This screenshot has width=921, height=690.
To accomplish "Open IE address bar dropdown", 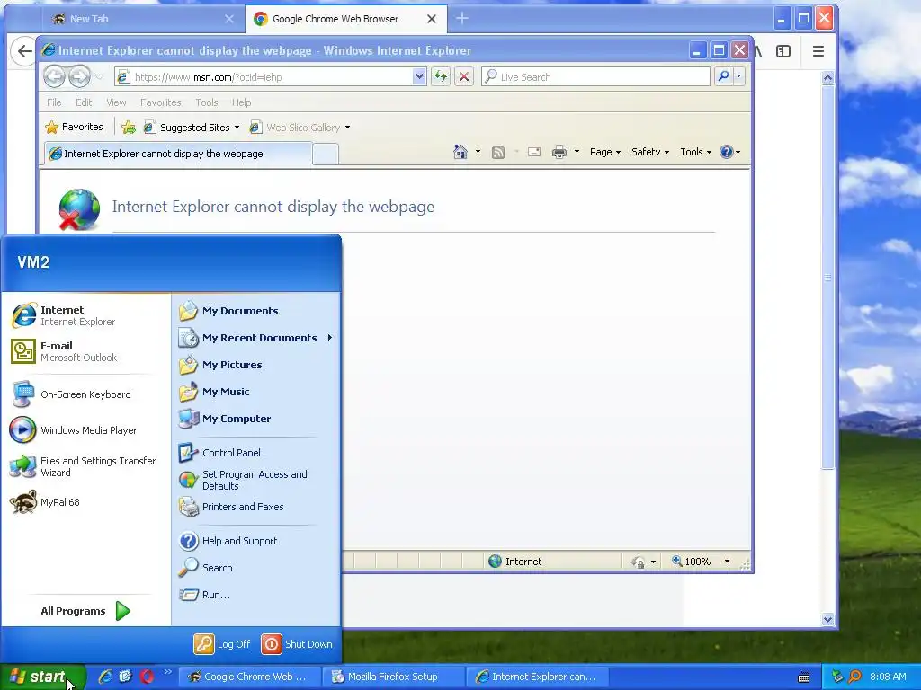I will (419, 77).
